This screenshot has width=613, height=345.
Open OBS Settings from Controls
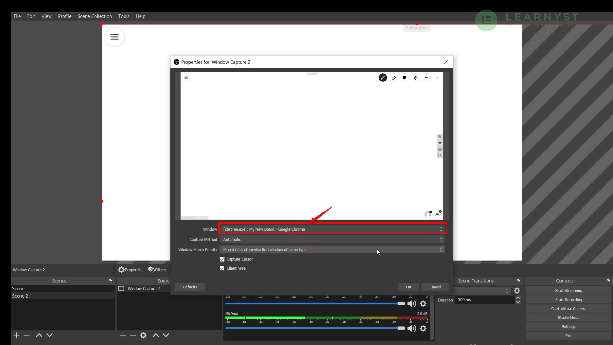[568, 326]
